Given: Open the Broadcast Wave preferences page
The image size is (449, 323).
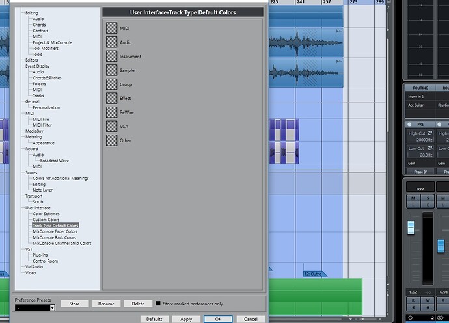Looking at the screenshot, I should point(55,161).
